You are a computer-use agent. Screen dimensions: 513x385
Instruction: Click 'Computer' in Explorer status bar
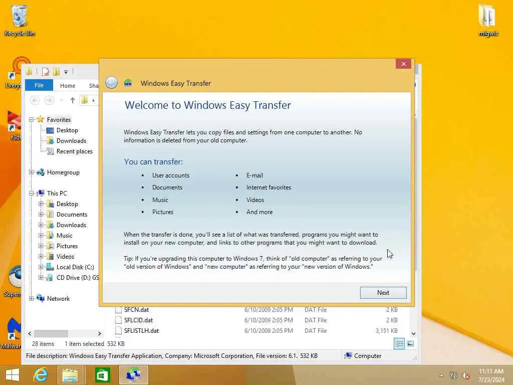363,356
